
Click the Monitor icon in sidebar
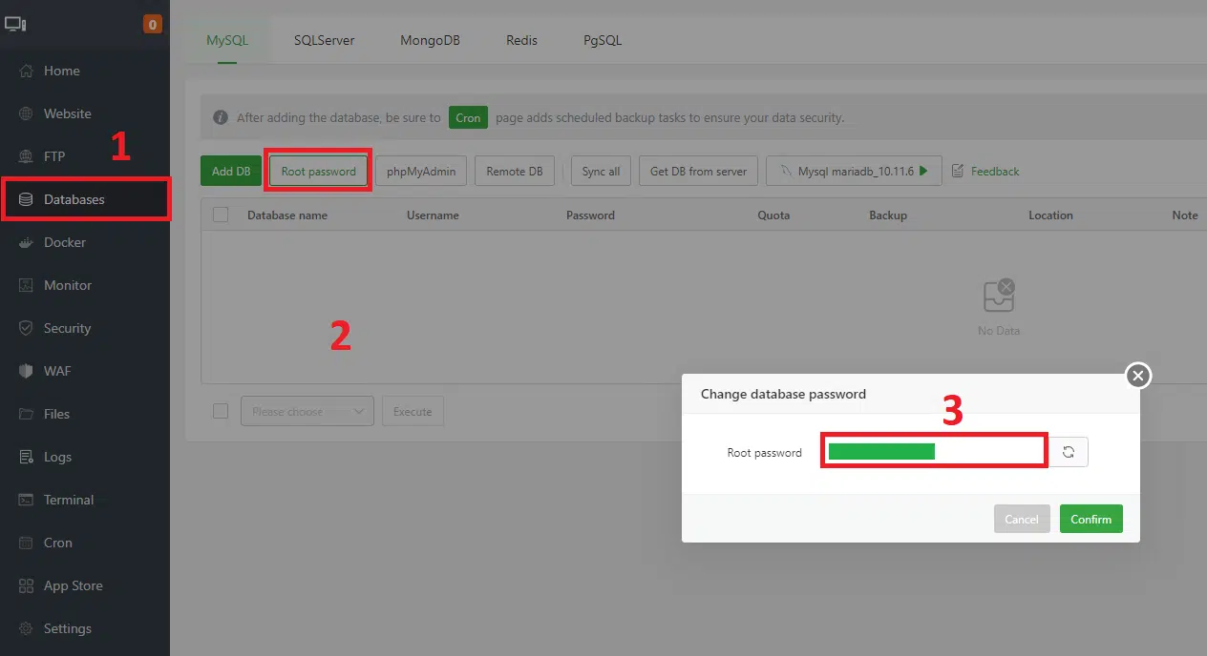(26, 285)
